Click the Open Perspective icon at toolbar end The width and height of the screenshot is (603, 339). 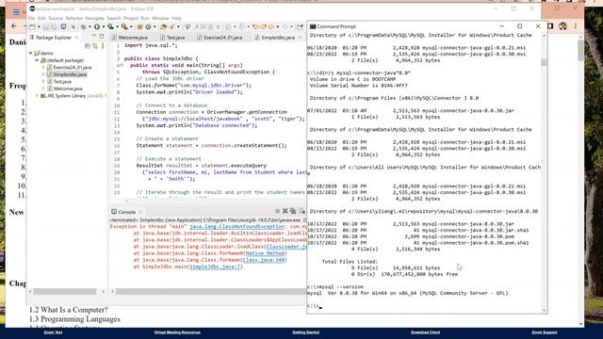[x=300, y=27]
